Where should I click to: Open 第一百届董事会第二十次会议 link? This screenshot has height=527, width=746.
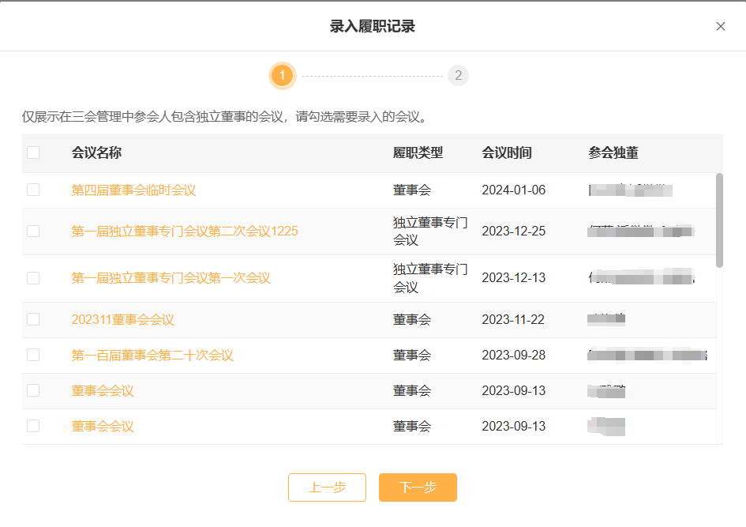[152, 356]
